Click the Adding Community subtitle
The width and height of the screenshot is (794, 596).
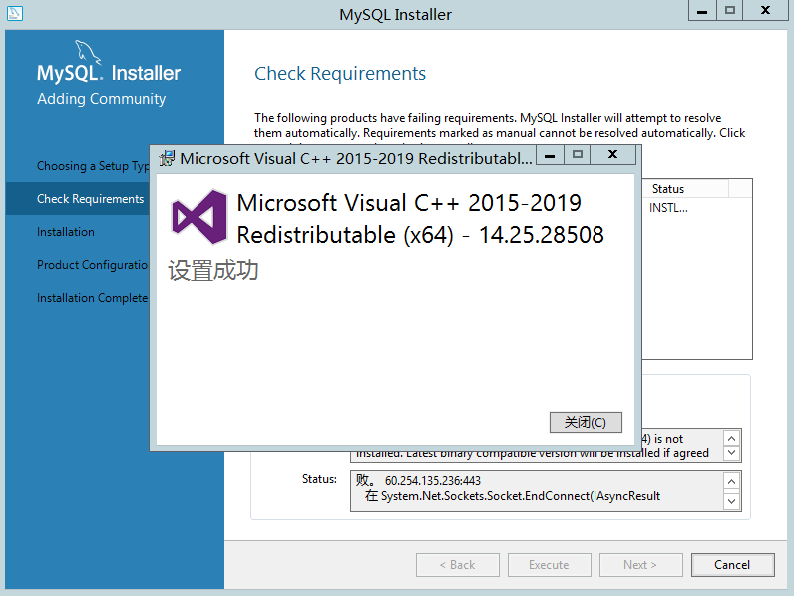pyautogui.click(x=102, y=99)
